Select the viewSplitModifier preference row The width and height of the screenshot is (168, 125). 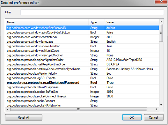(x=83, y=55)
